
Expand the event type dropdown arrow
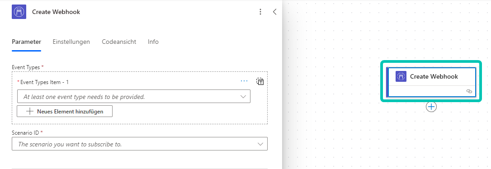243,97
